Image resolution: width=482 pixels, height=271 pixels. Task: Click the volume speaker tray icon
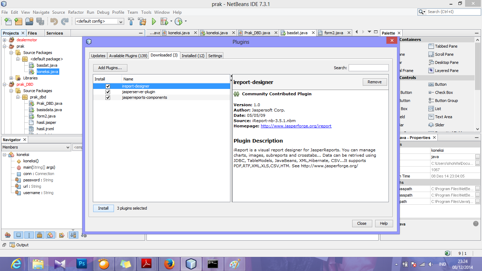pos(430,264)
